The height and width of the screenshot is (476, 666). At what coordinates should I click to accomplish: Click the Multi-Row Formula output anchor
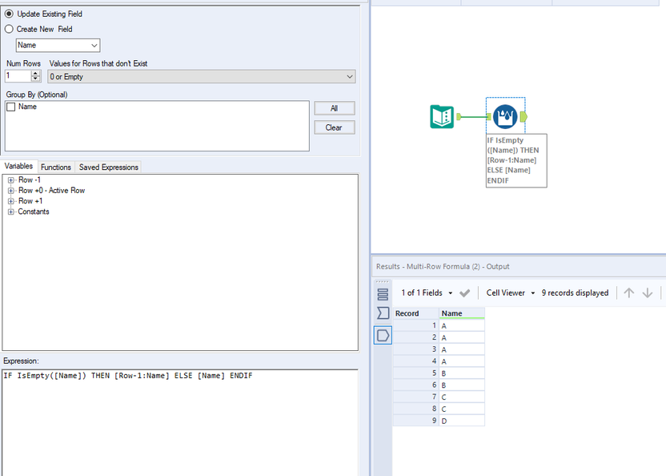pyautogui.click(x=524, y=116)
